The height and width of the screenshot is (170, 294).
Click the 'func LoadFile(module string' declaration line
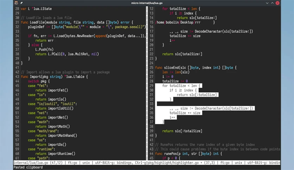(x=77, y=22)
